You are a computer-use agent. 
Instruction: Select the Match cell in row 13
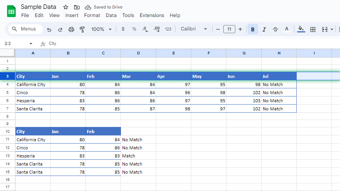[138, 156]
